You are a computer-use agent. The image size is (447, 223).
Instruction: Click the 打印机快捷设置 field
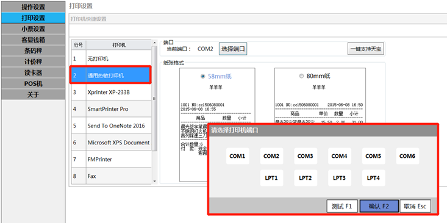tap(258, 19)
